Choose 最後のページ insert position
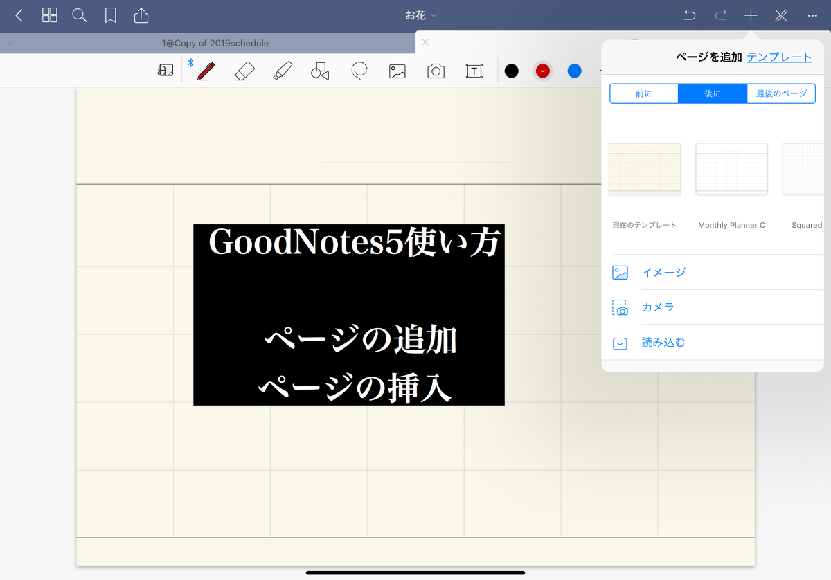 (x=781, y=93)
